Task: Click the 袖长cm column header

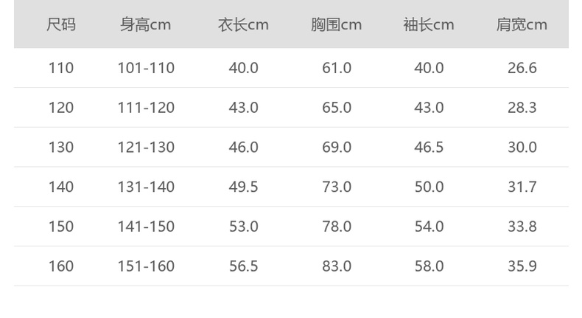Action: click(429, 25)
